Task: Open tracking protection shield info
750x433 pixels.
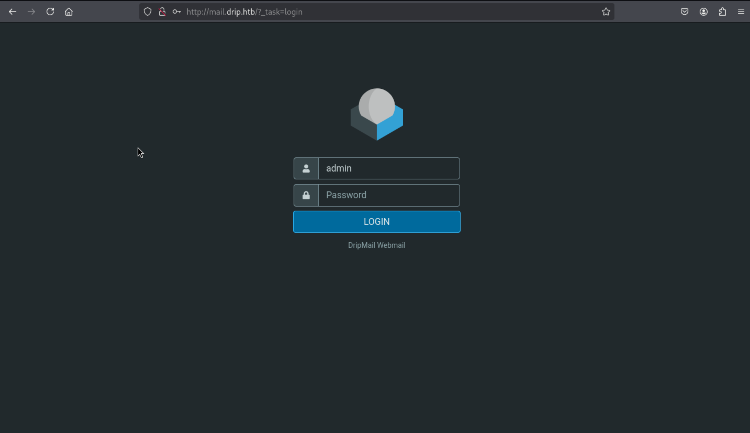Action: [x=148, y=12]
